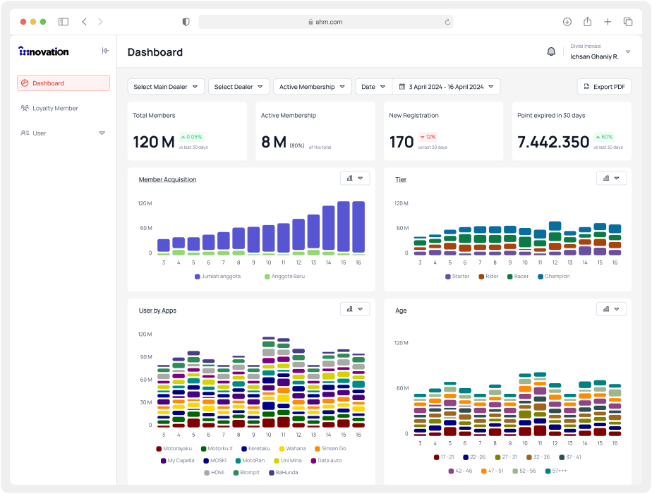Click the Export PDF button
This screenshot has height=494, width=652.
pyautogui.click(x=604, y=87)
